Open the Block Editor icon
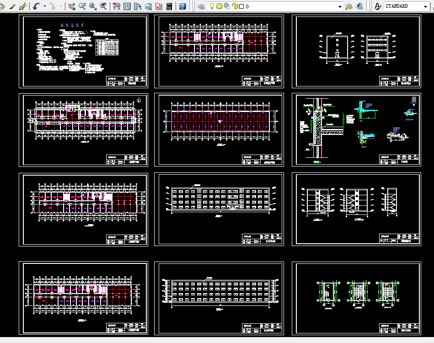 [23, 6]
